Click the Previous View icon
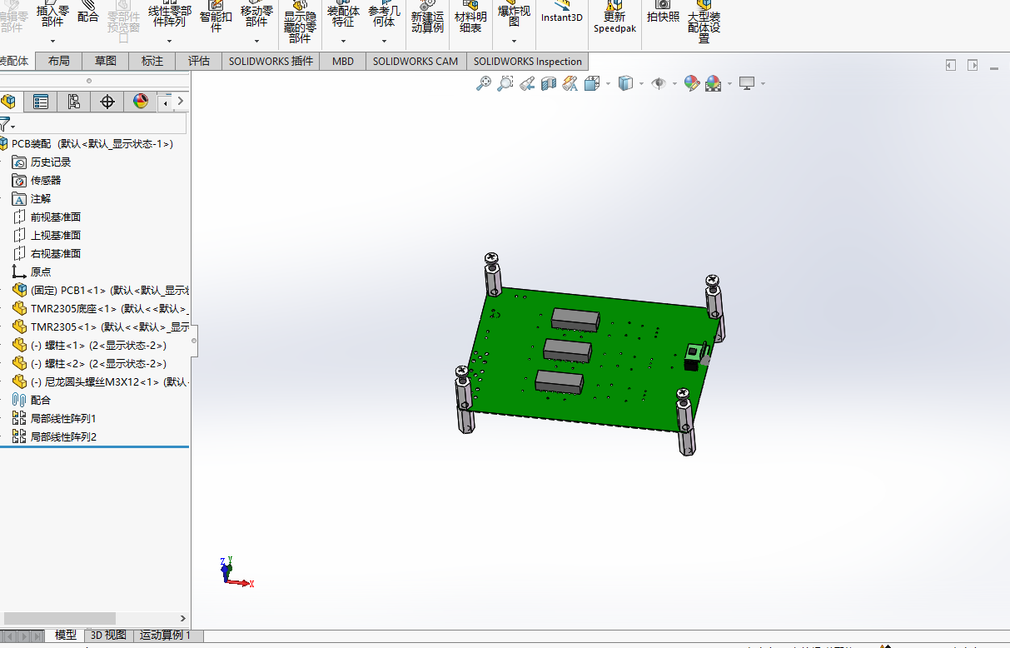 pyautogui.click(x=527, y=83)
